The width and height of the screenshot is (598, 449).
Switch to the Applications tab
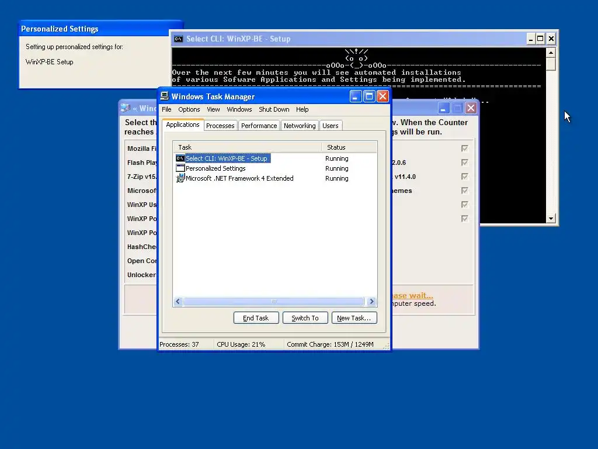[x=182, y=125]
